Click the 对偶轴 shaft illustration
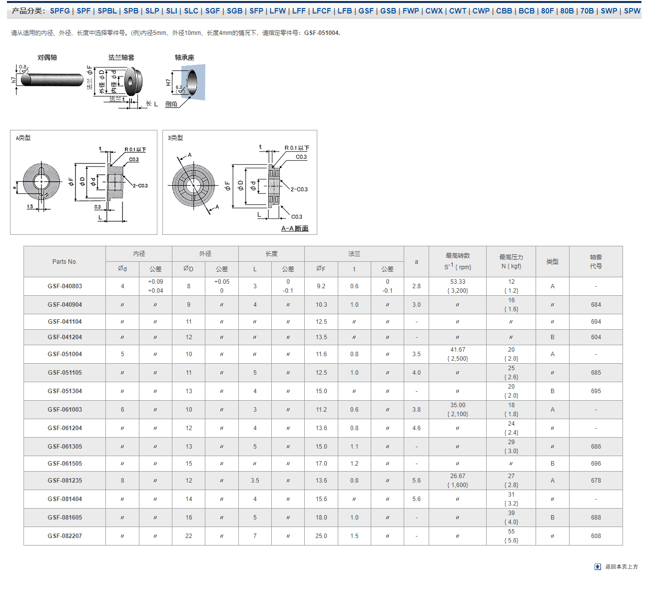 pos(47,79)
